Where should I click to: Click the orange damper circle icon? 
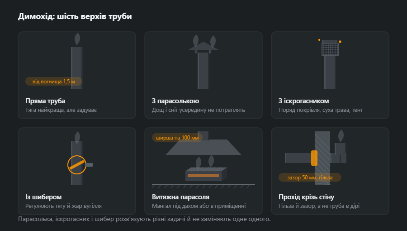[77, 165]
